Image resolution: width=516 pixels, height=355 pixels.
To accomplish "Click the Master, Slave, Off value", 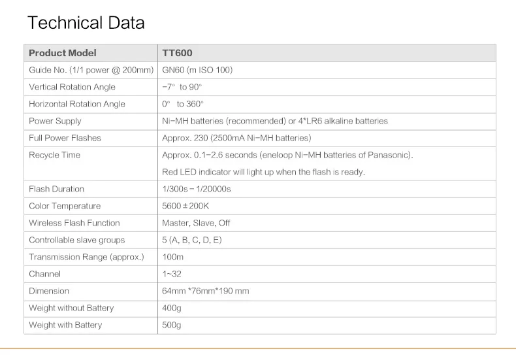I will (196, 223).
